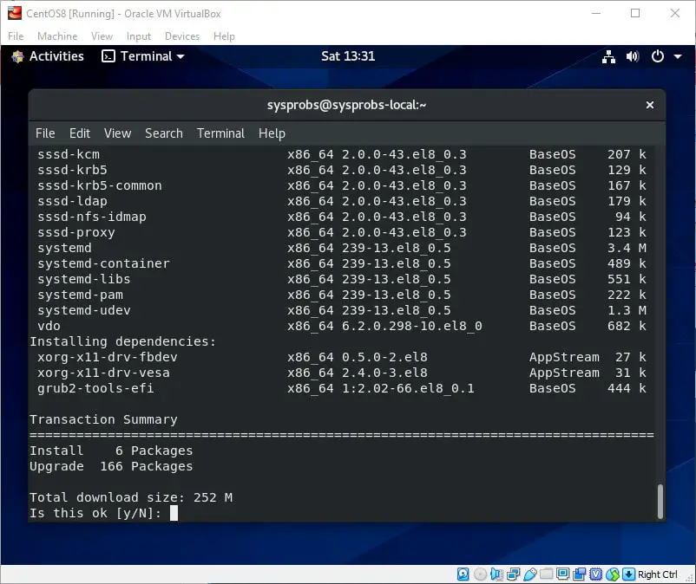Click the Installing dependencies: heading
Screen dimensions: 696x584
123,341
